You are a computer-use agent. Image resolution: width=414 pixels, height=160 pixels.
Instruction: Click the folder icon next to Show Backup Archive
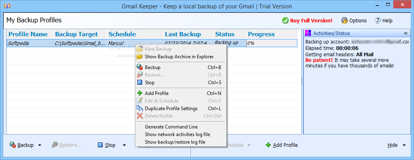(x=140, y=57)
